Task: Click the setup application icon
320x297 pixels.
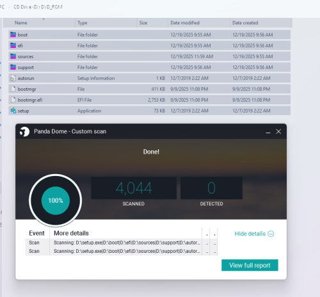Action: [x=13, y=111]
